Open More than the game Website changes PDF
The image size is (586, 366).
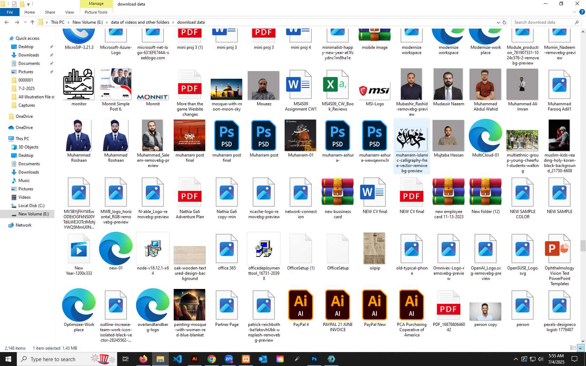pyautogui.click(x=190, y=85)
